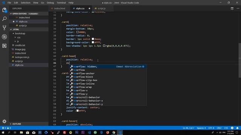Click the feedback smiley in status bar
Screen dimensions: 241x135
[232, 128]
